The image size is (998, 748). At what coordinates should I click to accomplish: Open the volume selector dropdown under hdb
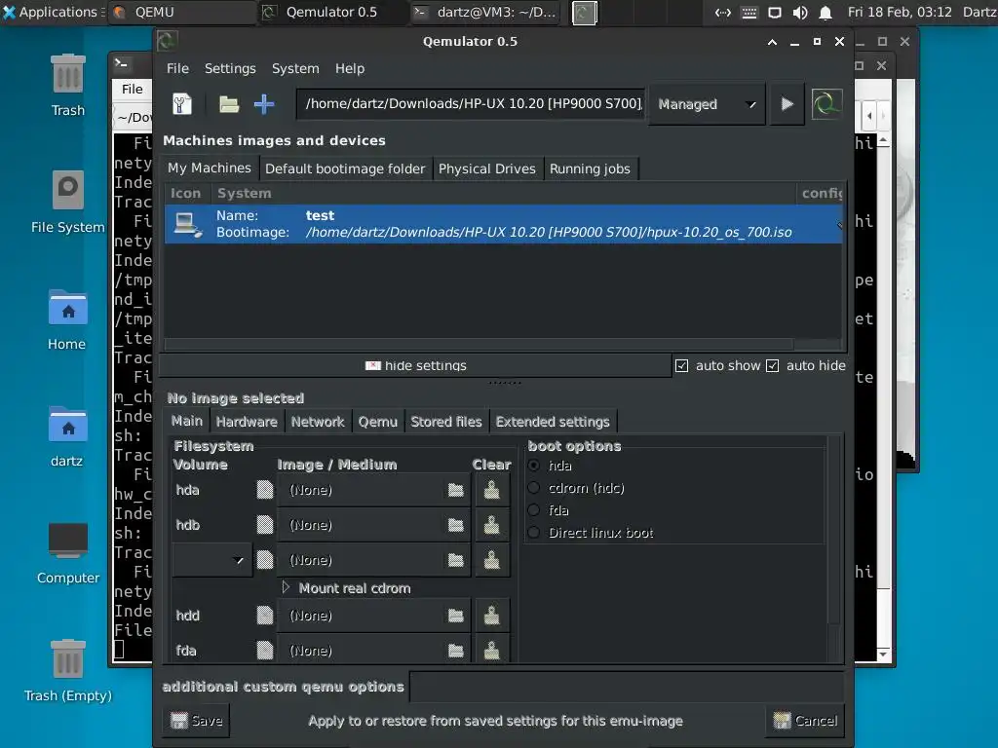(211, 560)
